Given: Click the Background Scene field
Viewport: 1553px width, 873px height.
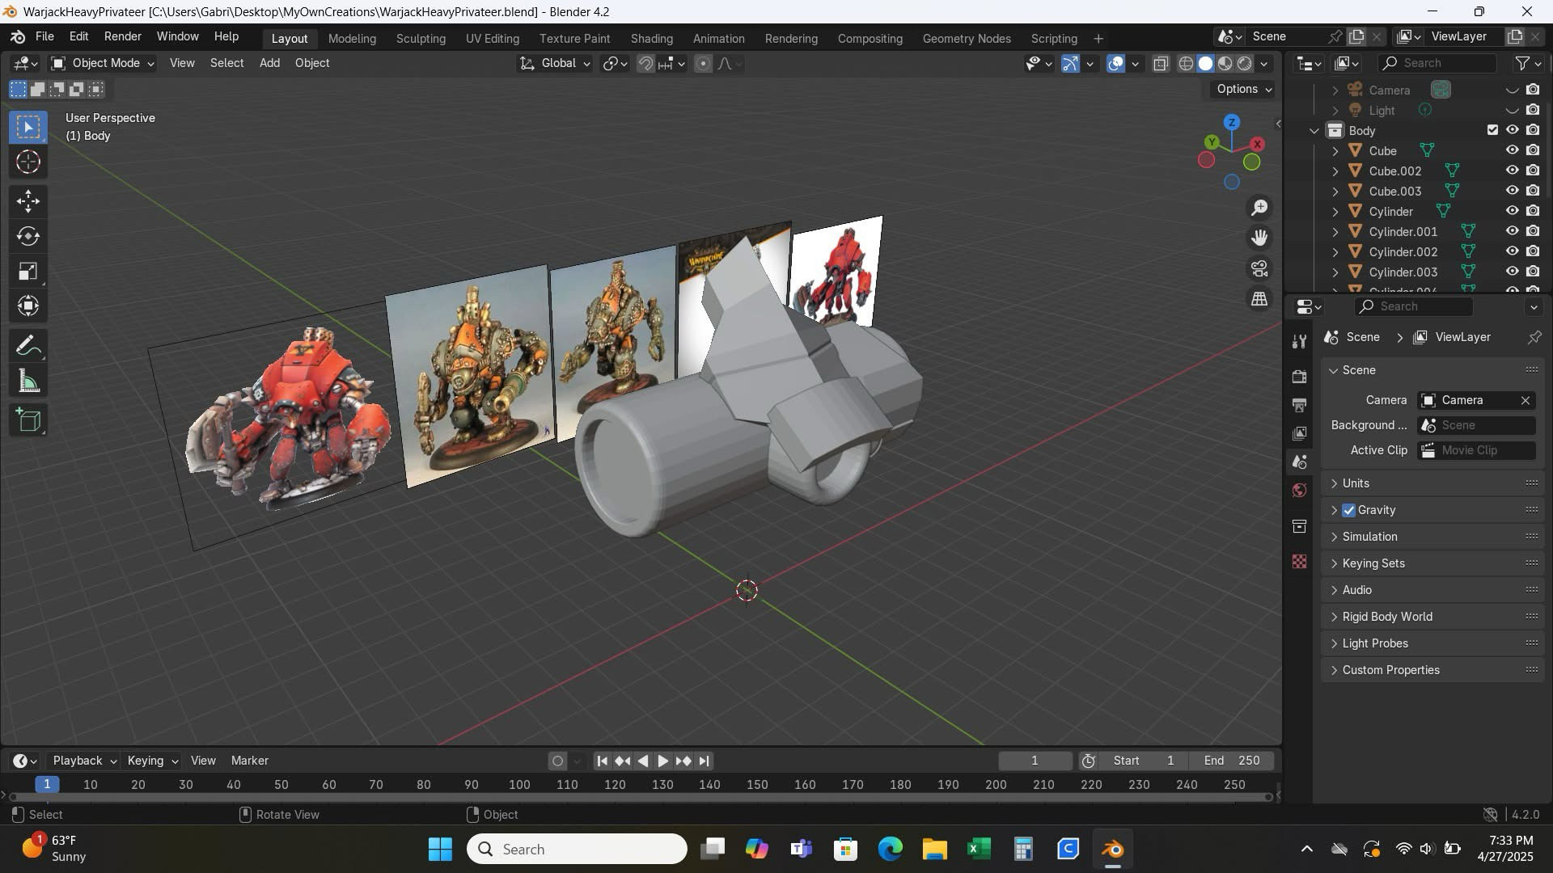Looking at the screenshot, I should coord(1477,425).
